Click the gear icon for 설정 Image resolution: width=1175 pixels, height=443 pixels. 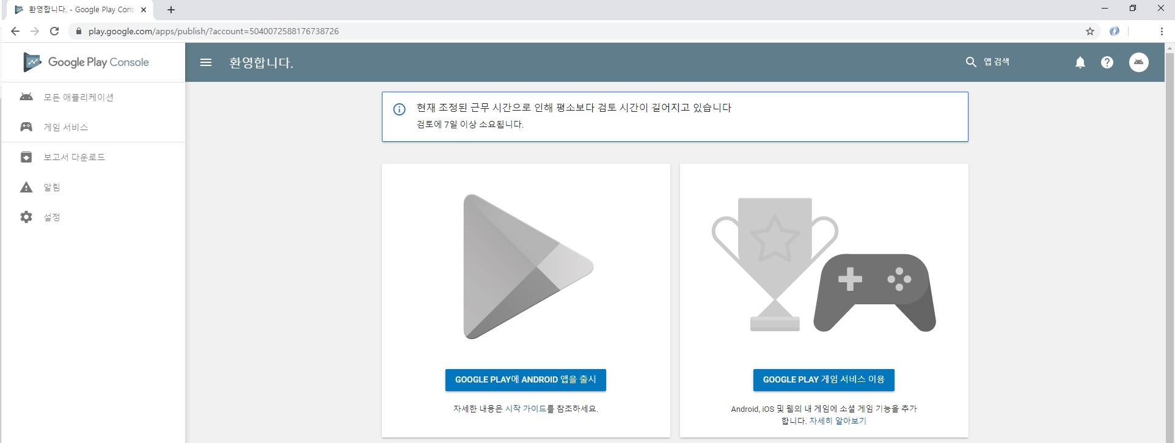[26, 217]
